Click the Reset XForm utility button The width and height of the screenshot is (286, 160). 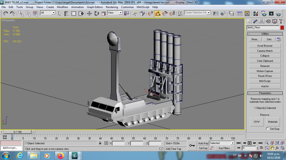point(265,76)
